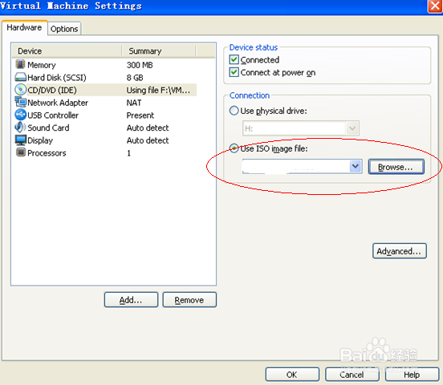Select the Hard Disk (SCSI) row text
This screenshot has width=443, height=385.
(57, 77)
